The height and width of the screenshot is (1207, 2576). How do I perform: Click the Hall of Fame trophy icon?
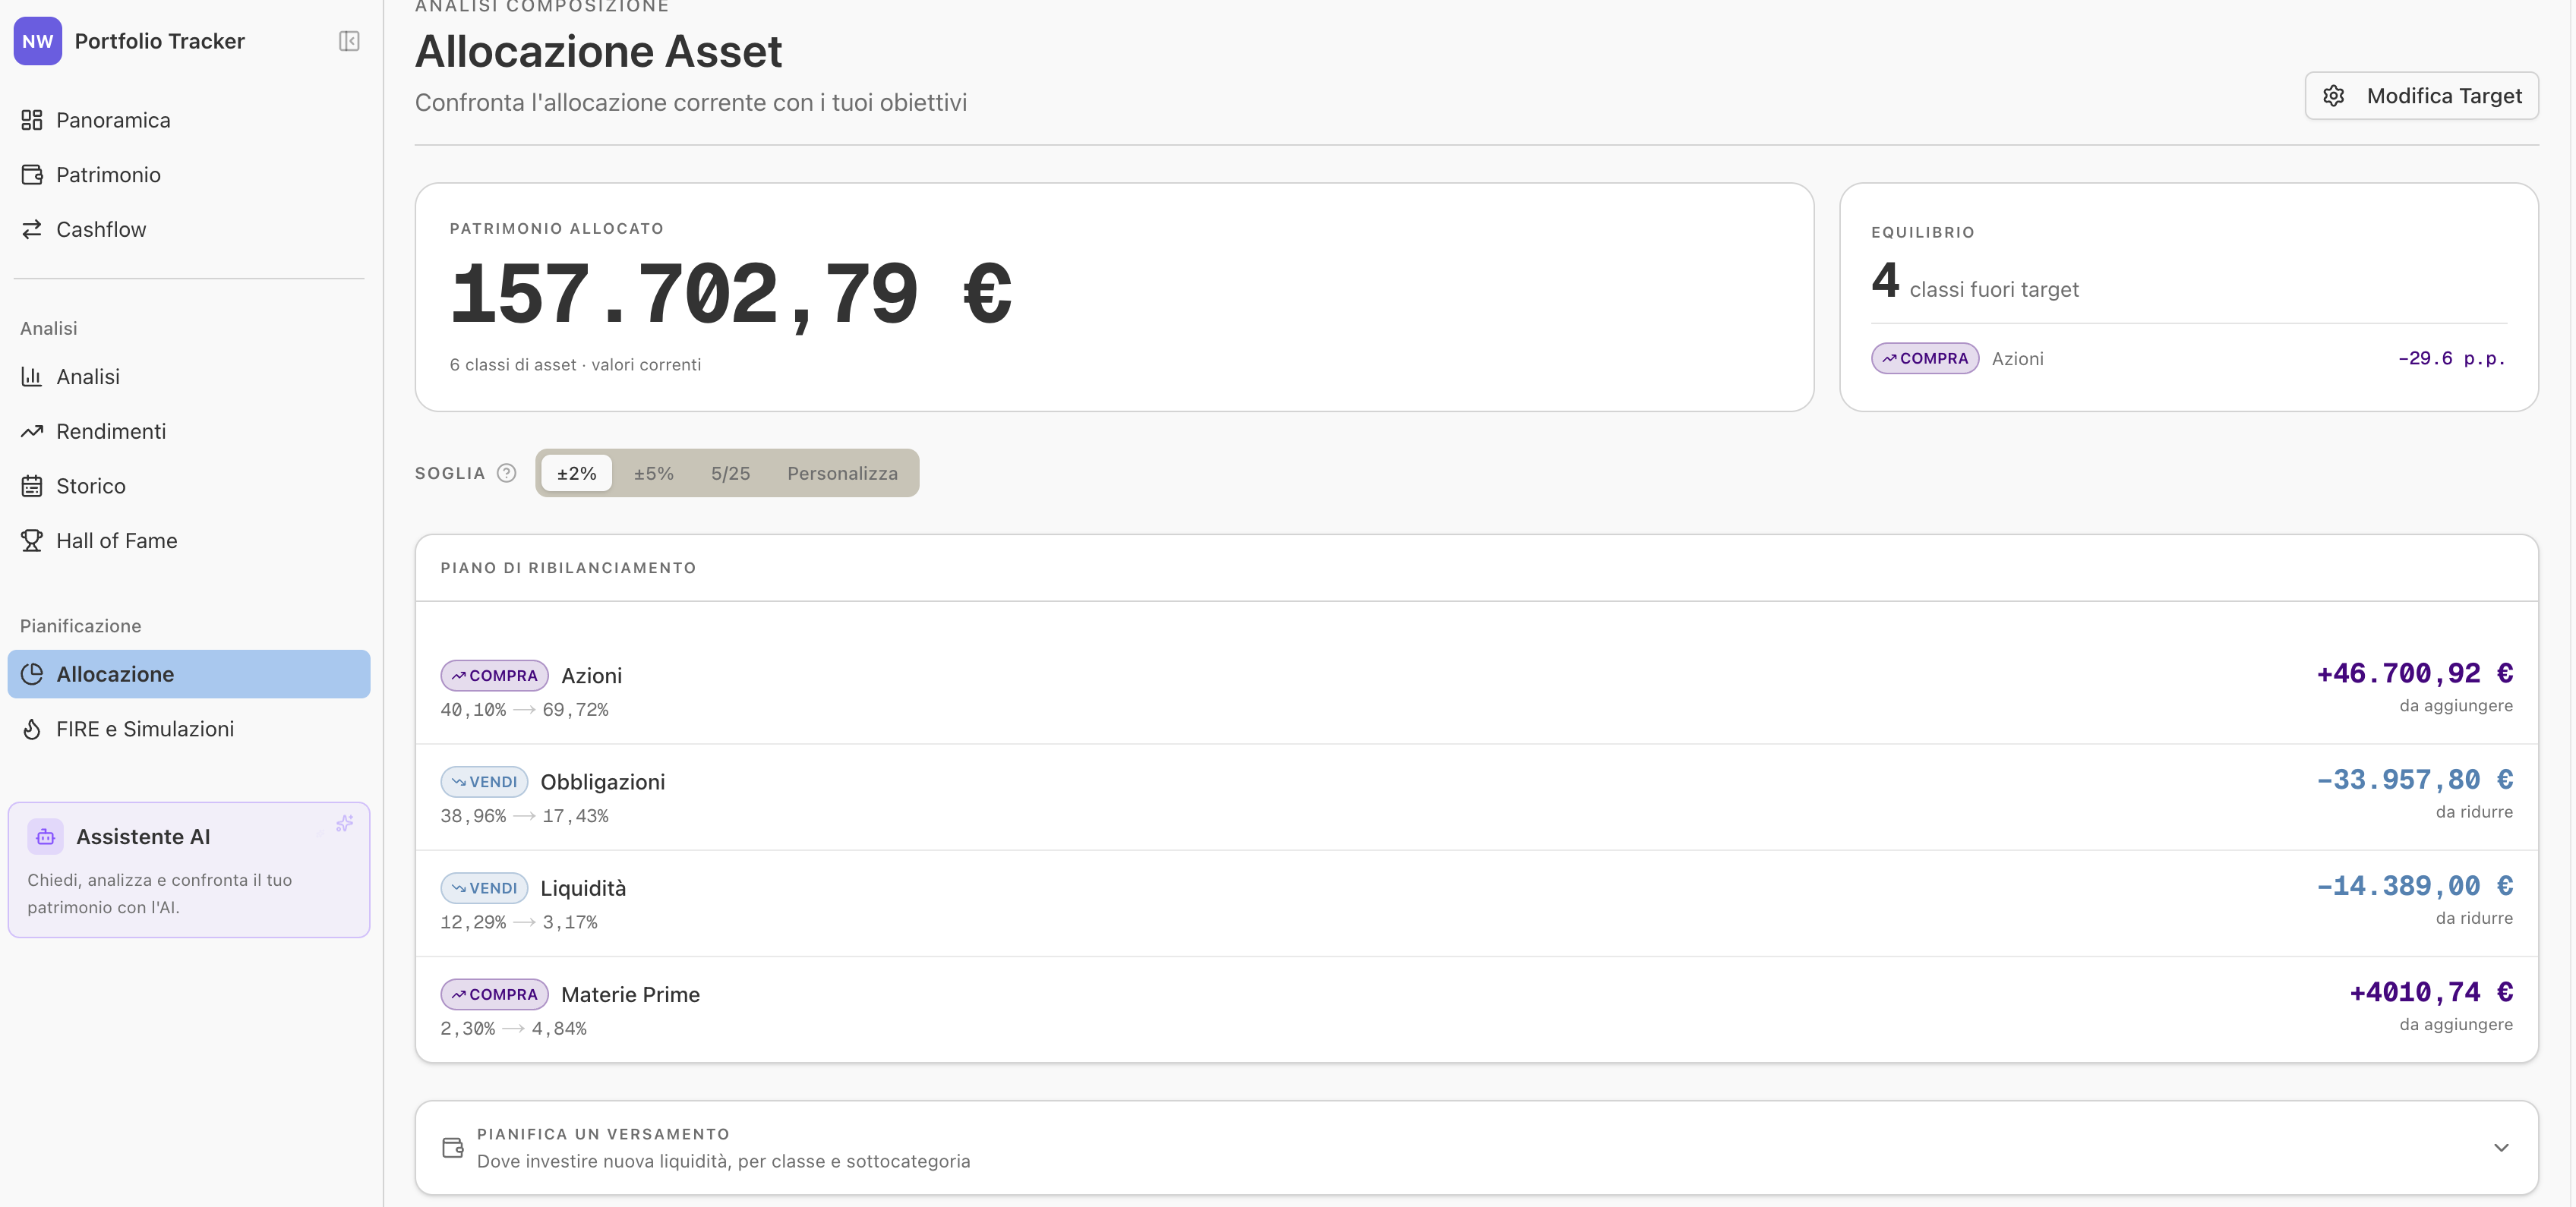click(32, 540)
